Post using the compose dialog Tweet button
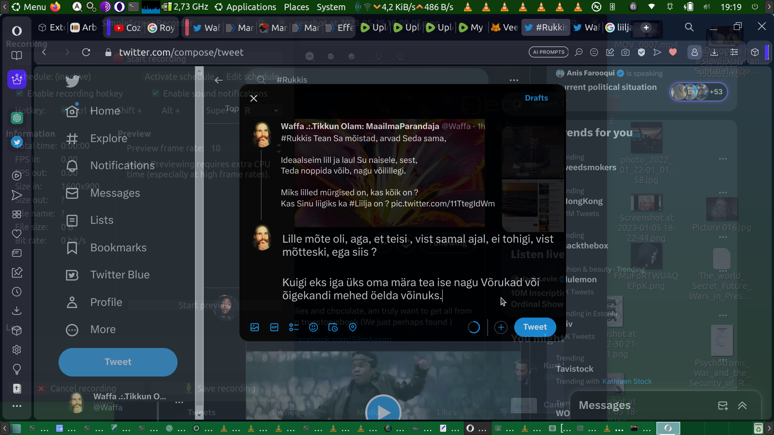Viewport: 774px width, 435px height. tap(535, 327)
